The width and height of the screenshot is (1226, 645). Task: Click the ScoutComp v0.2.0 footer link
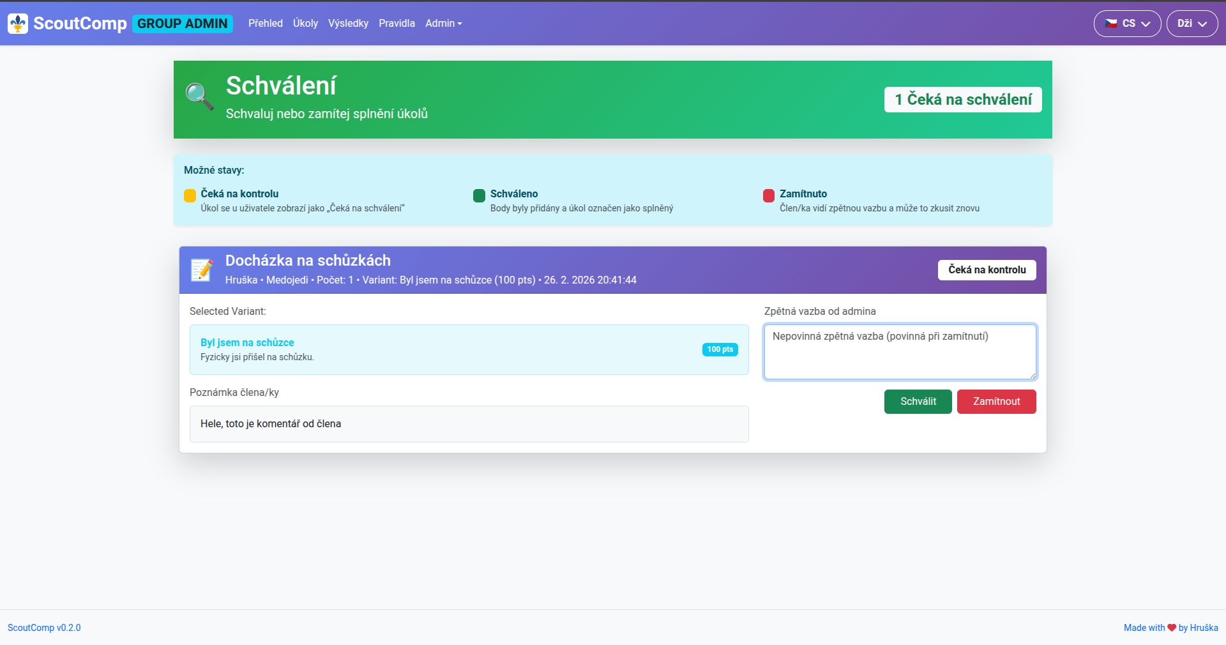44,628
